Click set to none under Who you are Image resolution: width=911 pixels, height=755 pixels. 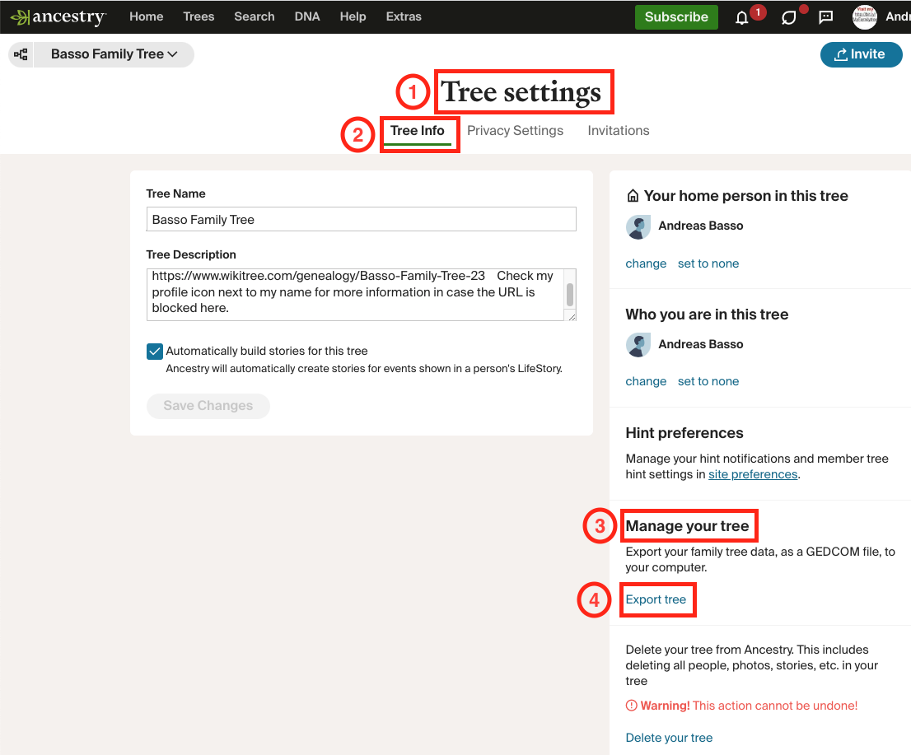[x=708, y=381]
